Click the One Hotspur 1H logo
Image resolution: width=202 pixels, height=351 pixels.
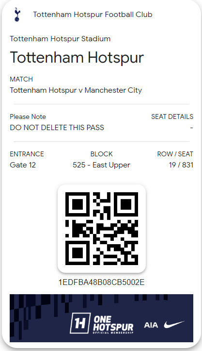tap(80, 323)
